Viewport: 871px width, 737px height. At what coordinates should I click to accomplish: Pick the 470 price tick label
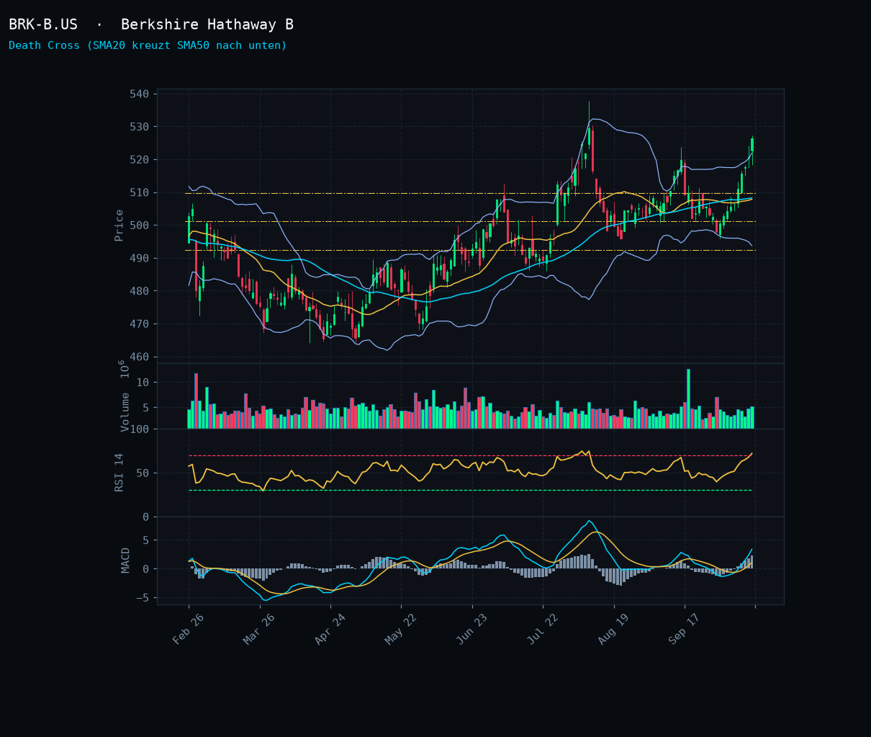pos(140,324)
